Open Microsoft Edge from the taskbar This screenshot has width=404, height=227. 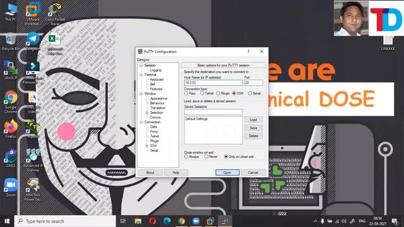click(167, 221)
